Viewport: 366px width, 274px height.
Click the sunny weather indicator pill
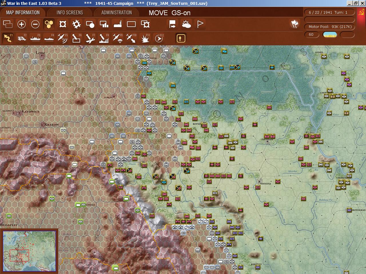click(330, 35)
